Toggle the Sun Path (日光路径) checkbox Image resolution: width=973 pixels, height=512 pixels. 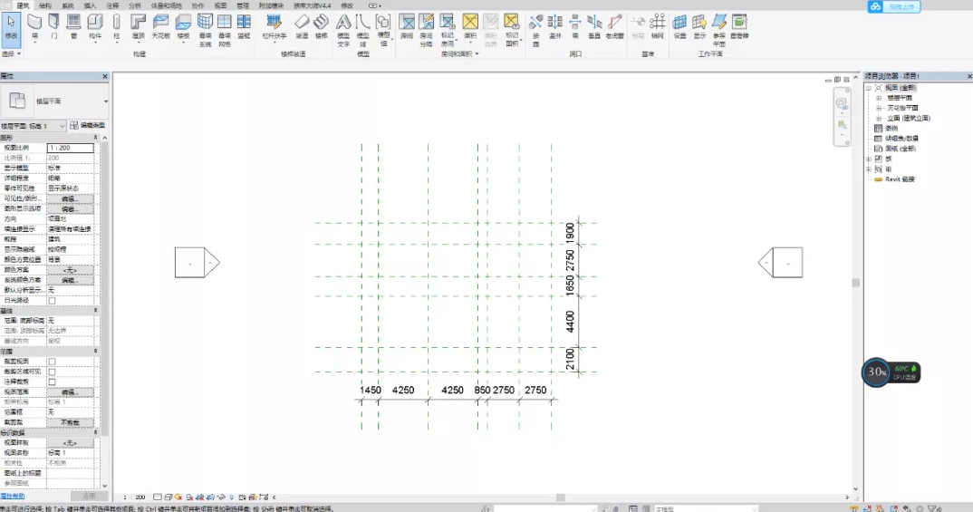click(x=53, y=300)
